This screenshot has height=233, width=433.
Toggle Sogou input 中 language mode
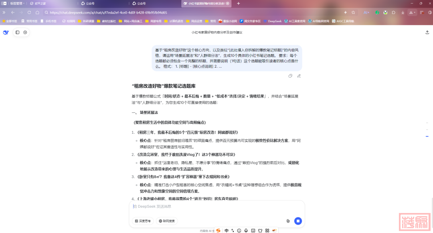point(227,231)
